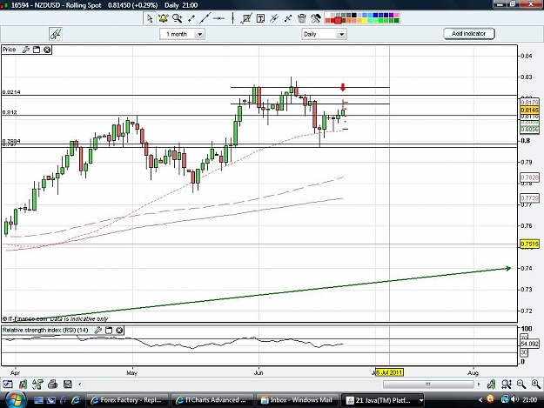The height and width of the screenshot is (408, 544).
Task: Close the Price panel
Action: 47,50
